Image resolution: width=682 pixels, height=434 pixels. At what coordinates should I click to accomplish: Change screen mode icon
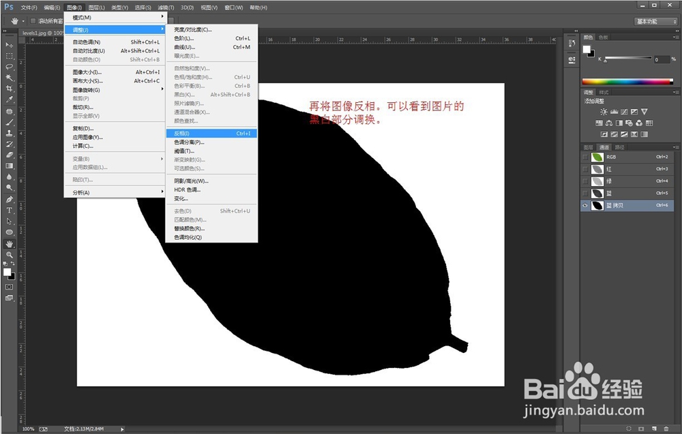point(9,298)
